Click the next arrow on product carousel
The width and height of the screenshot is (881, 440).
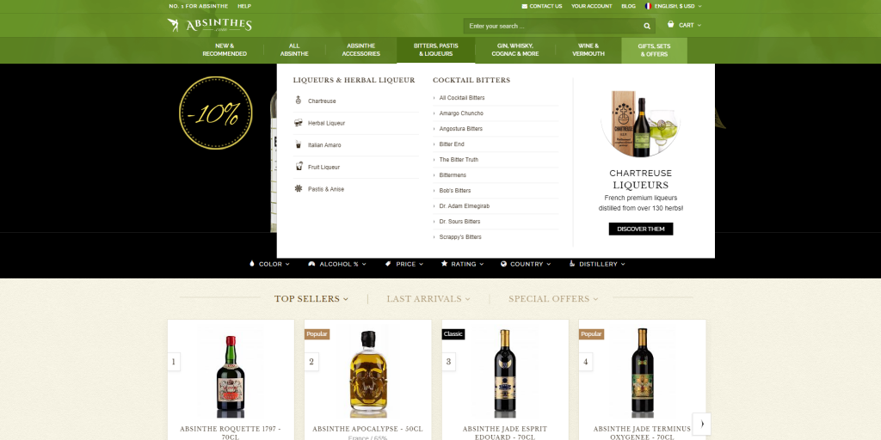(702, 424)
